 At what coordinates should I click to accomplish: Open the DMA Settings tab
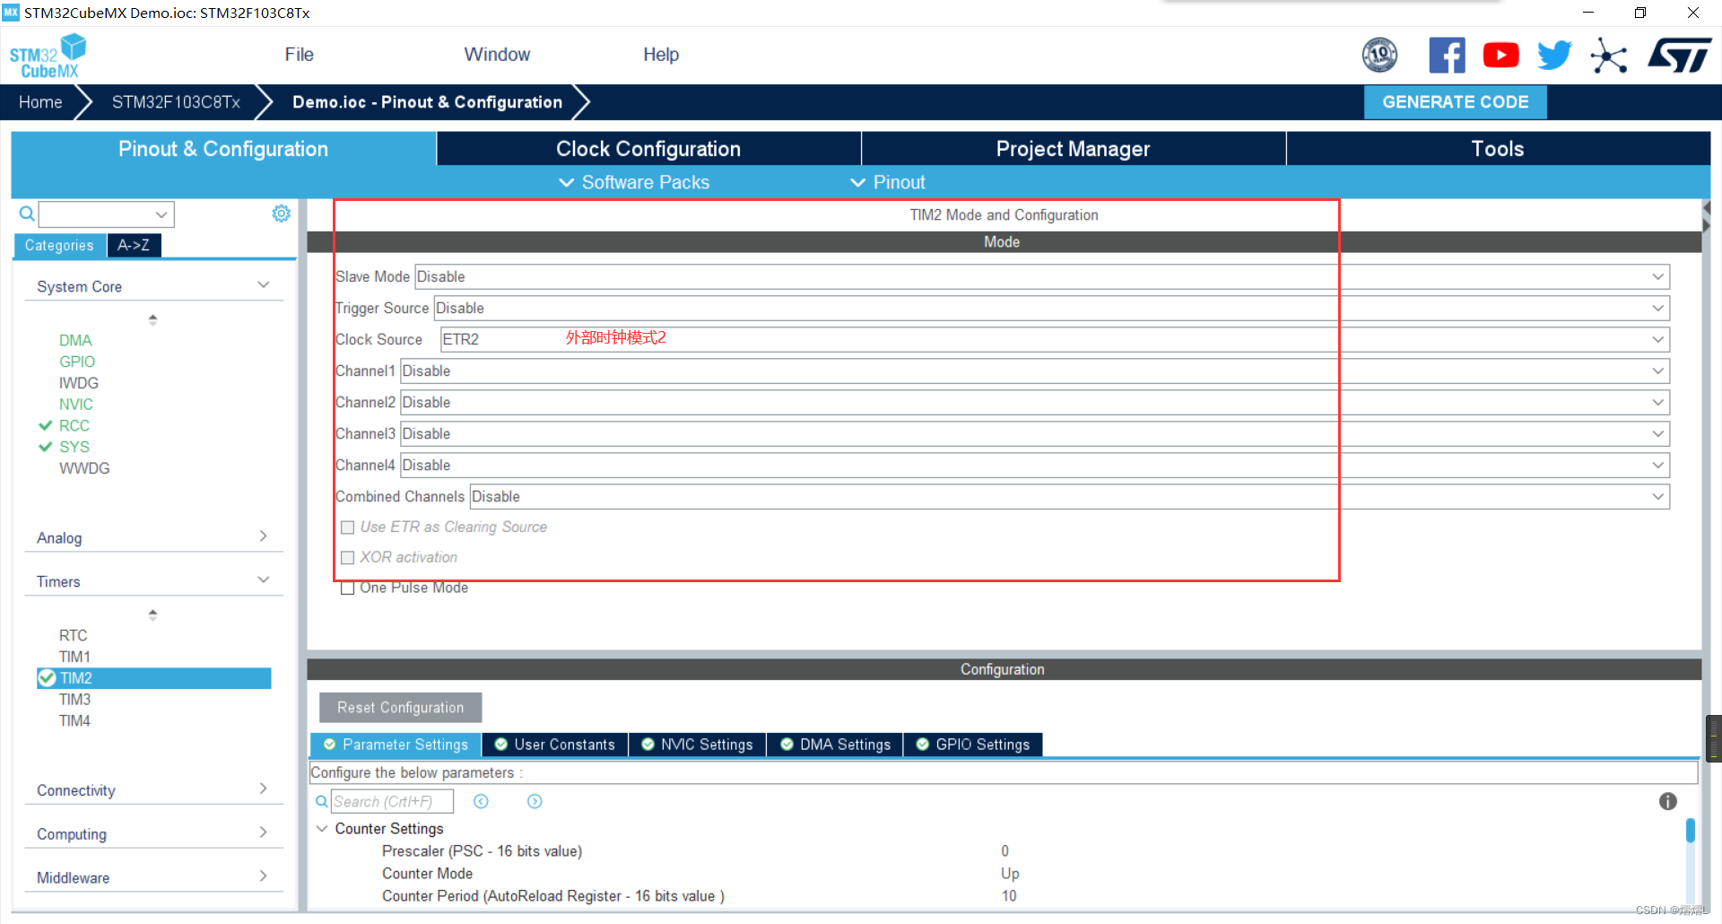835,745
